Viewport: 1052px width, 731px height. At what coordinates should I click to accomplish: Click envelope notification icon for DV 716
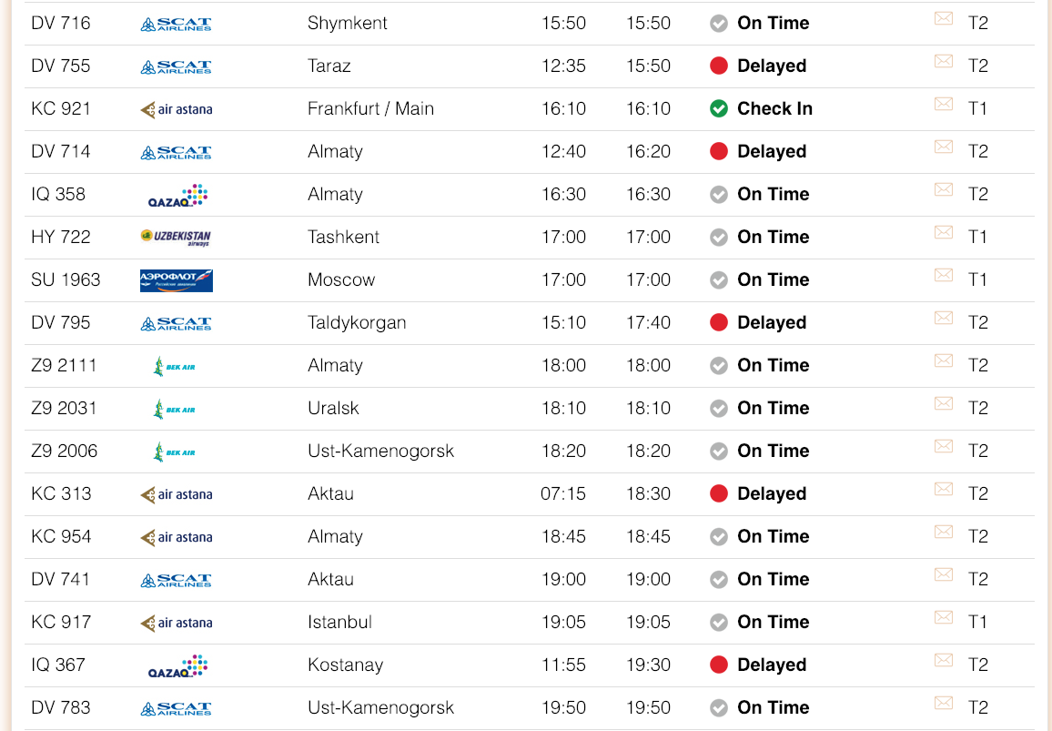(x=944, y=18)
